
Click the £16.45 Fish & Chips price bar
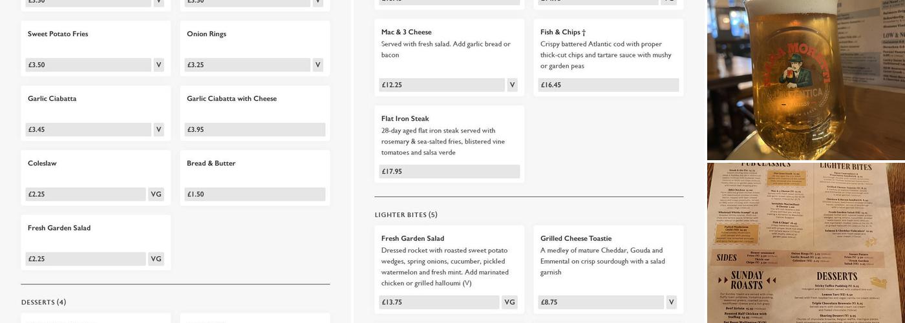point(608,85)
